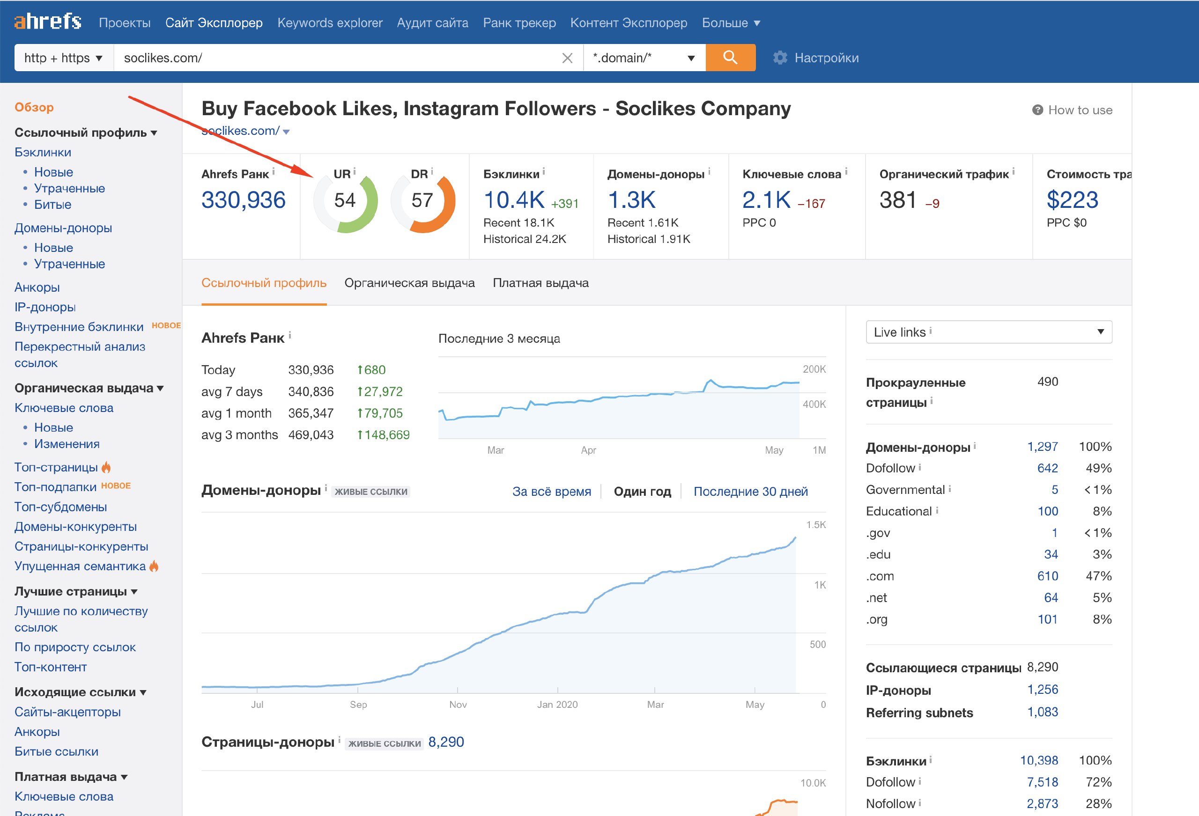Click the info icon next to Ahrefs Ранк header metric
Screen dimensions: 1199x816
coord(274,171)
